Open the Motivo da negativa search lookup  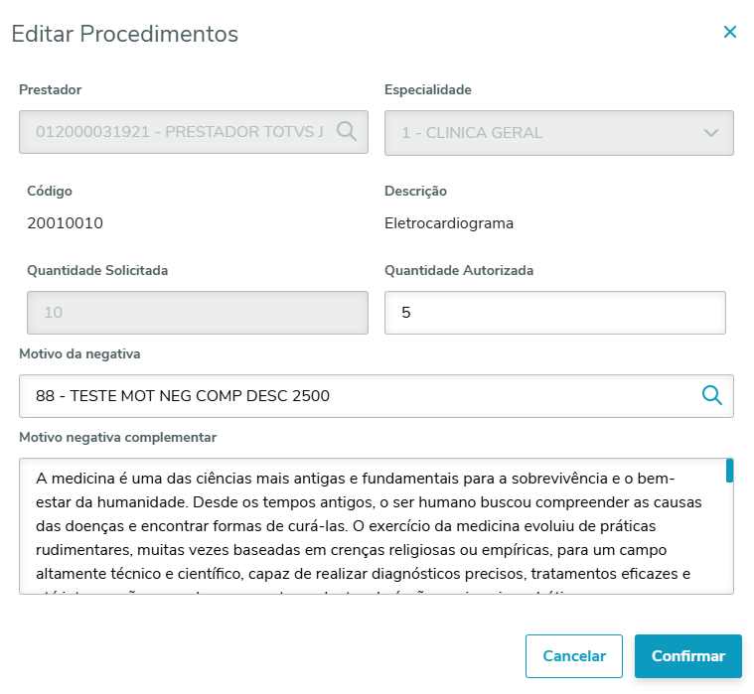pyautogui.click(x=712, y=395)
